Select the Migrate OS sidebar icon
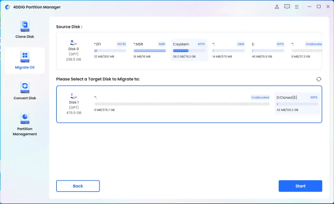The height and width of the screenshot is (204, 334). (25, 57)
